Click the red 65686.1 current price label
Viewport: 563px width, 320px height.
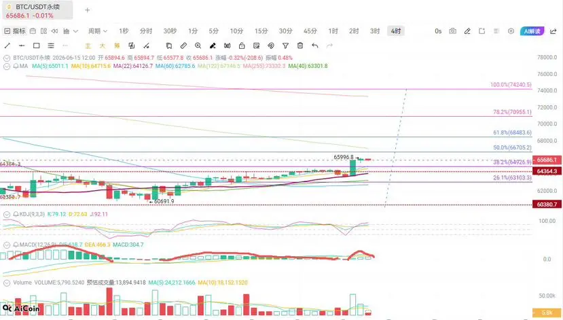(x=547, y=160)
